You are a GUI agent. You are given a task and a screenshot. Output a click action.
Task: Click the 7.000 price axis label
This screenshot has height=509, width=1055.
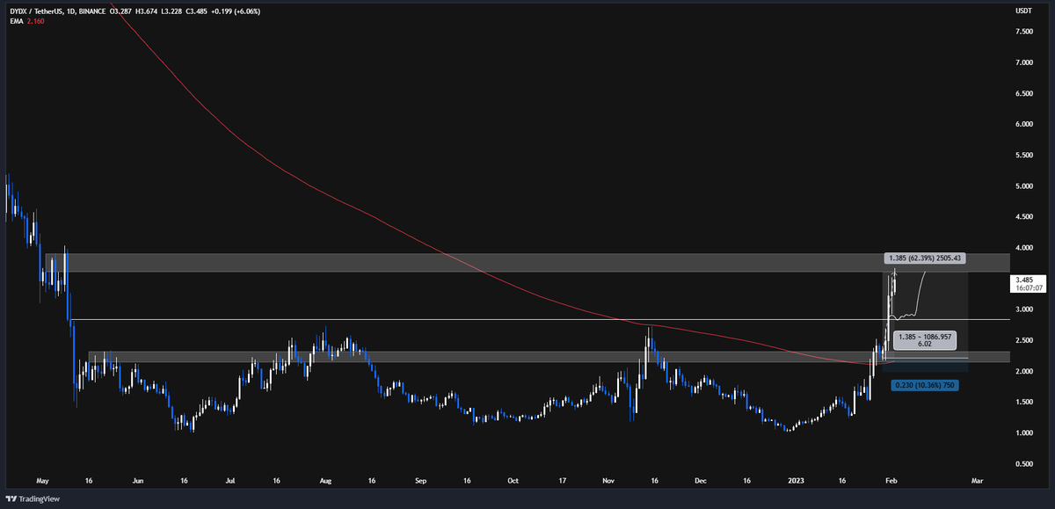[1022, 62]
